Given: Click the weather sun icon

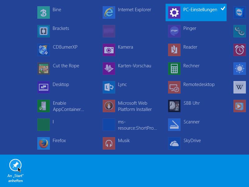Looking at the screenshot, I should click(240, 69).
